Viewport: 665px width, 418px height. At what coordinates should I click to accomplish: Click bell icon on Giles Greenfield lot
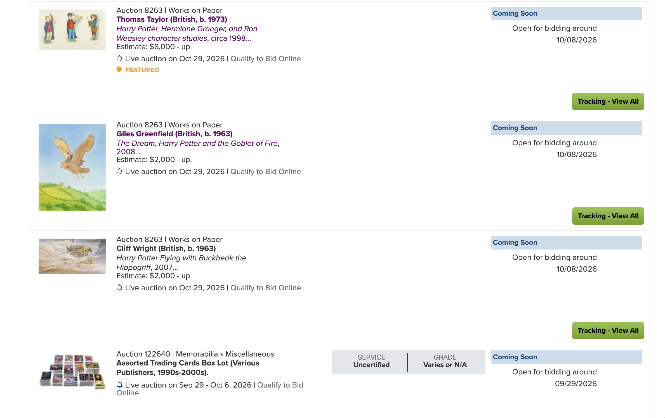[120, 171]
